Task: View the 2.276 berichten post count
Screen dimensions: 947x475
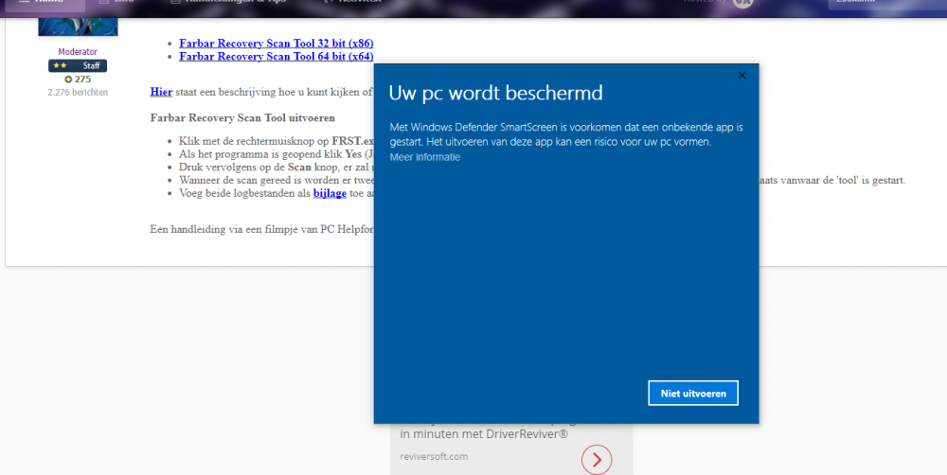Action: (x=78, y=93)
